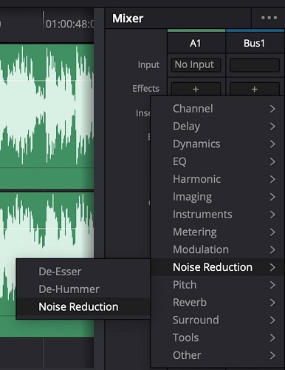Click the Mixer panel title
The height and width of the screenshot is (370, 285).
(x=128, y=18)
